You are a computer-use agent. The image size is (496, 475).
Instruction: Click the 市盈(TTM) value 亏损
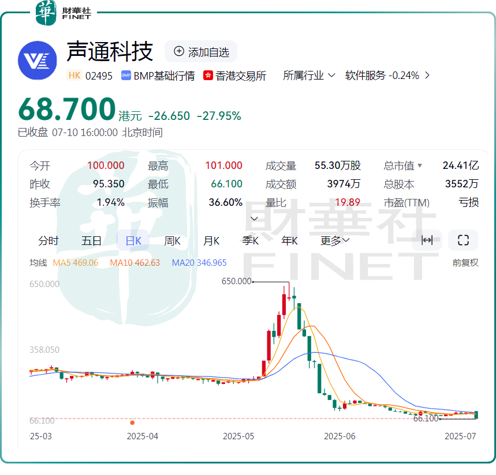[469, 202]
